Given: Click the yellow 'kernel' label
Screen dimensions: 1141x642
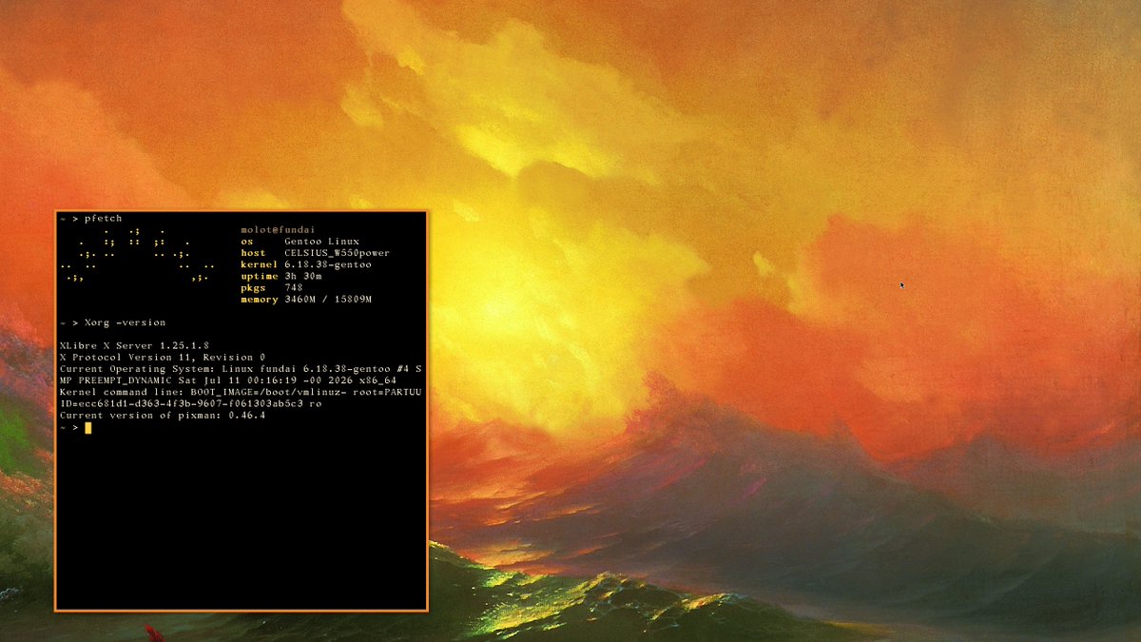Looking at the screenshot, I should pyautogui.click(x=260, y=264).
